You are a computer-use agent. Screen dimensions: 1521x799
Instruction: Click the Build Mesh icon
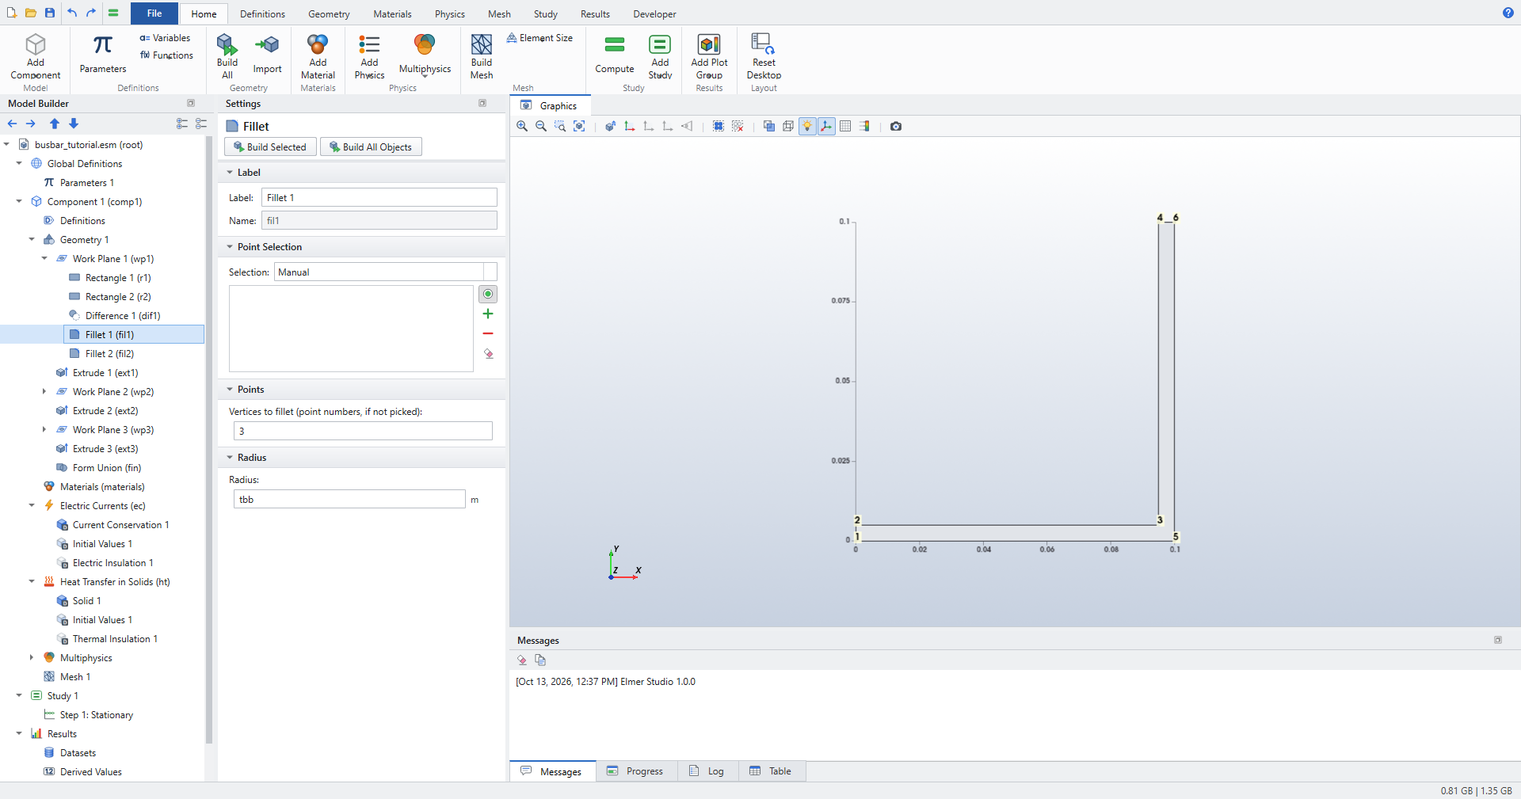point(482,44)
